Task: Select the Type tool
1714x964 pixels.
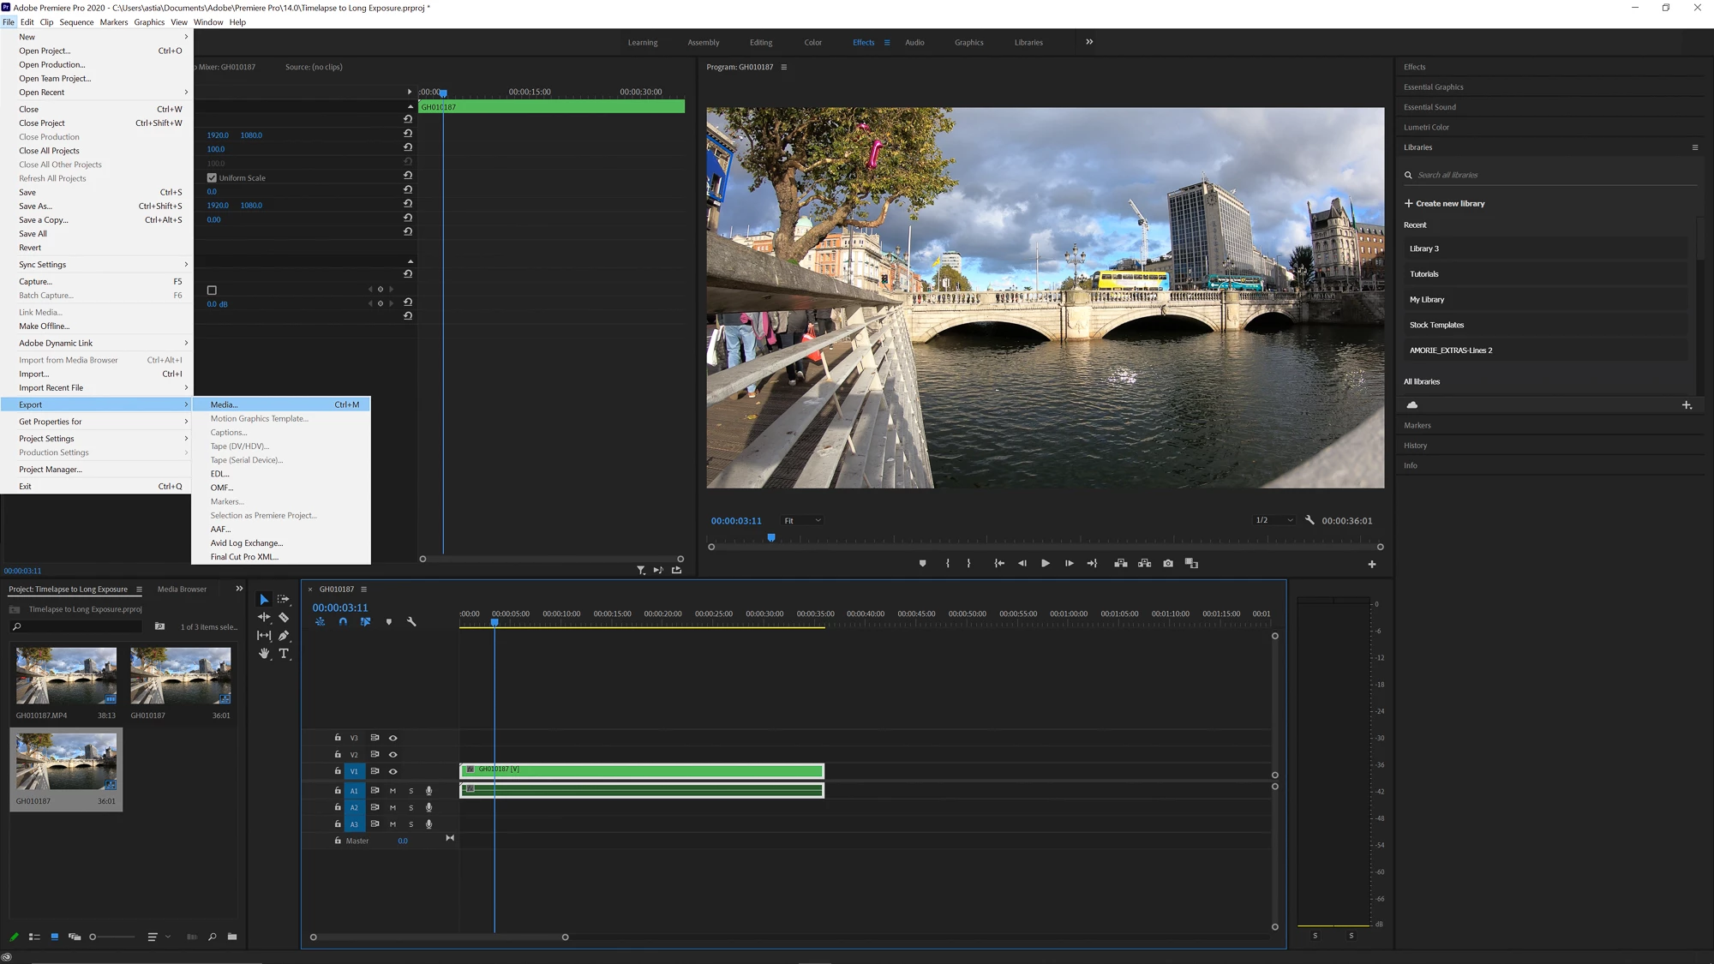Action: [284, 653]
